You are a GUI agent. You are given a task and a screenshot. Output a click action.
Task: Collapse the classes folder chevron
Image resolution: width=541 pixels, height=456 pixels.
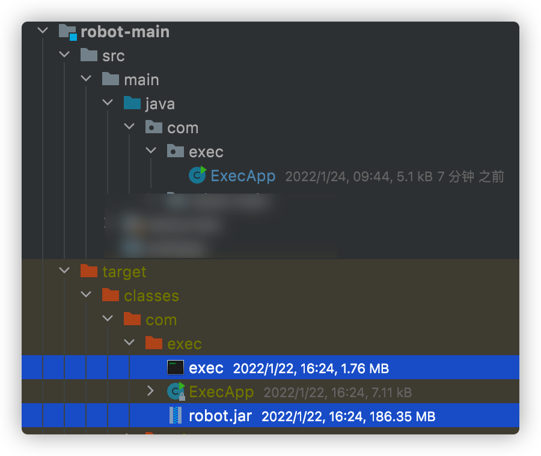[86, 295]
